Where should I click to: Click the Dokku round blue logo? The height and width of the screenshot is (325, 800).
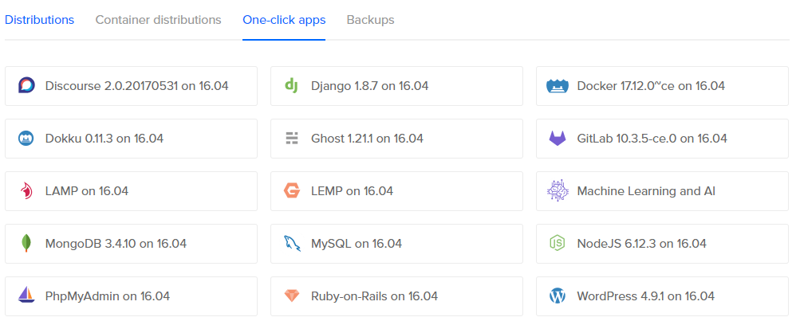tap(26, 139)
